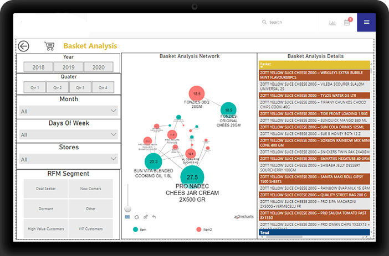Click the 12.4 AL OSRA sugar node

point(191,154)
